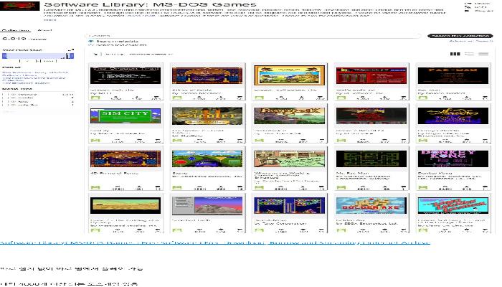Select the Search metadata radio button
502x287 pixels.
click(x=90, y=42)
